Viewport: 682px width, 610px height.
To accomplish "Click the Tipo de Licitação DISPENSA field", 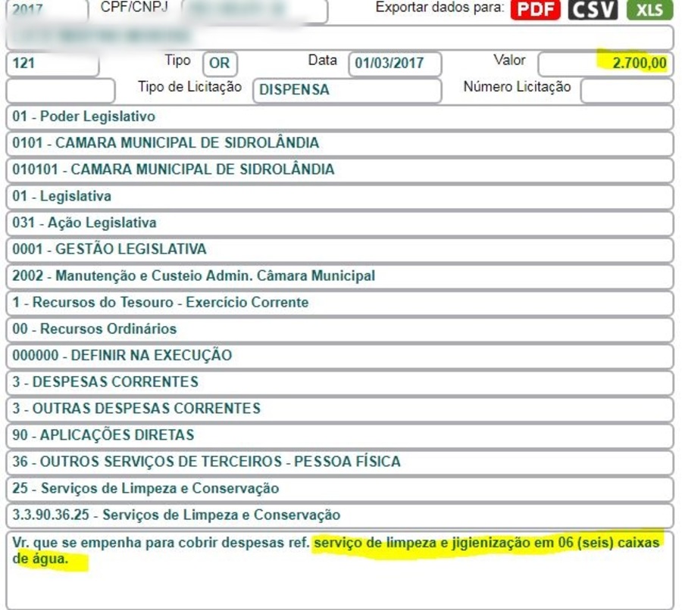I will pyautogui.click(x=346, y=90).
